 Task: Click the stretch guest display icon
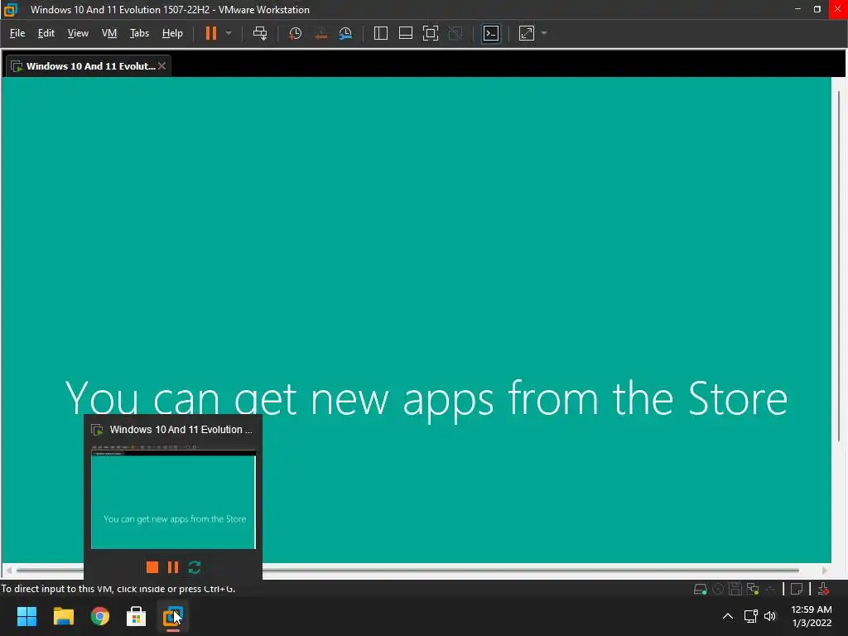(526, 33)
